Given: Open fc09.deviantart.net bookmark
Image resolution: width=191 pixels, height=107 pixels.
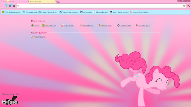Looking at the screenshot, I should [x=12, y=12].
